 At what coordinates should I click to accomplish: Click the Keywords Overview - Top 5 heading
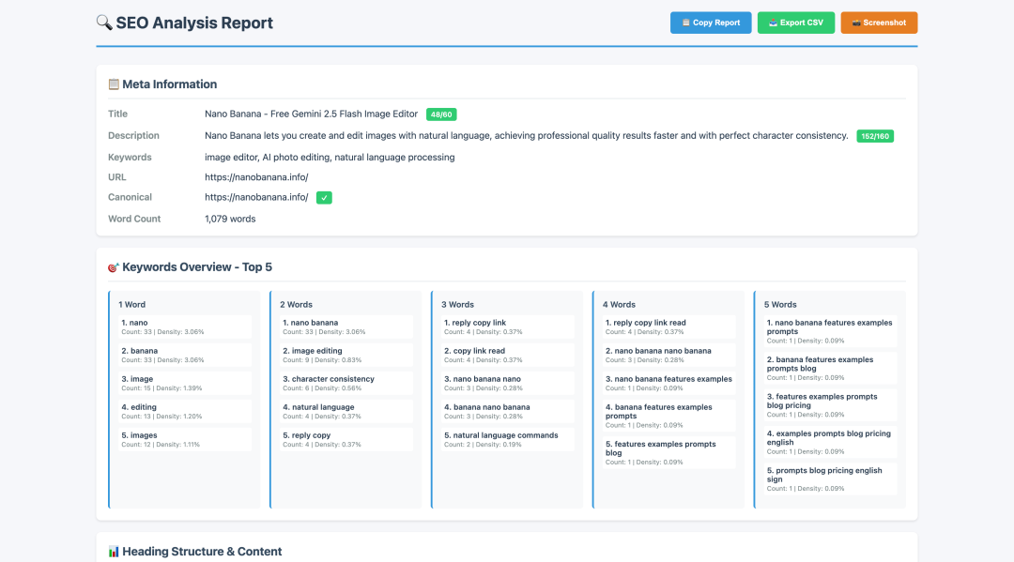point(197,267)
